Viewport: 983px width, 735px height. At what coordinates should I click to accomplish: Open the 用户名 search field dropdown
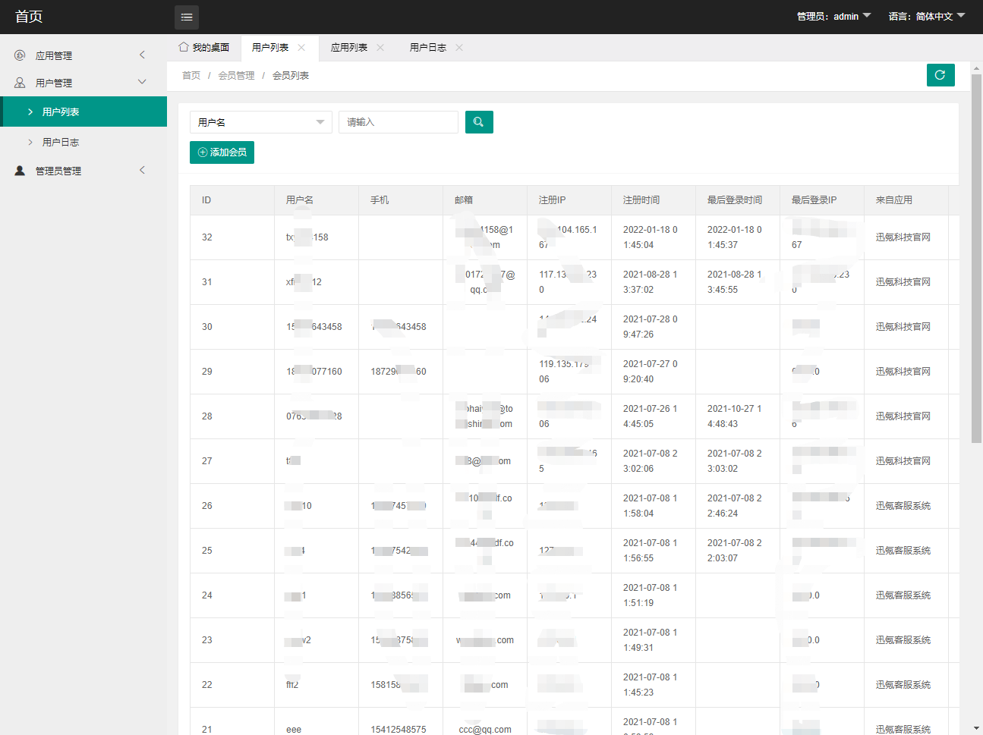coord(260,122)
